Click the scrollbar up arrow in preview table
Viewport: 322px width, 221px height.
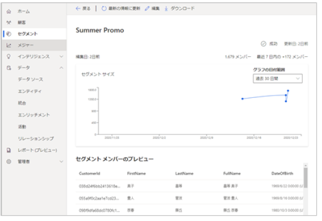306,165
